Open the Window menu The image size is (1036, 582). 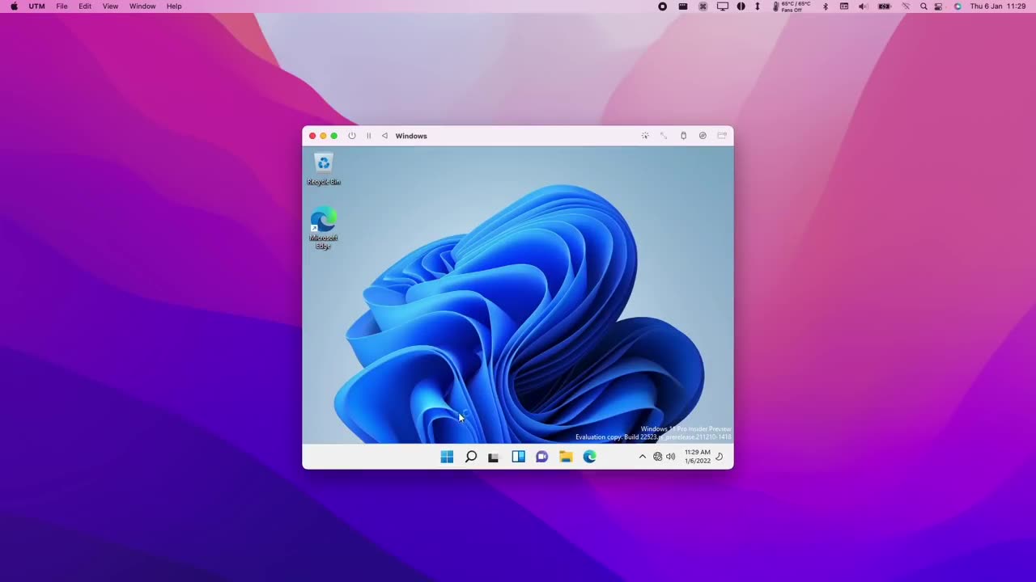pyautogui.click(x=142, y=6)
